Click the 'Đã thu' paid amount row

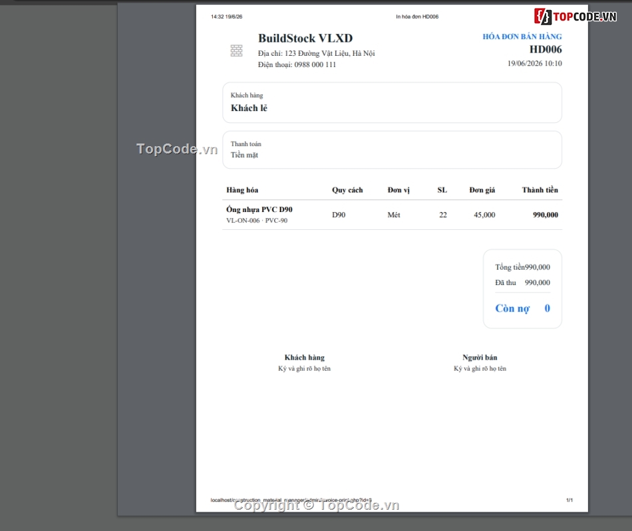coord(522,282)
